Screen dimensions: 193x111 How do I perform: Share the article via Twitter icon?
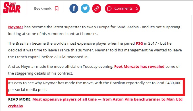(85, 8)
